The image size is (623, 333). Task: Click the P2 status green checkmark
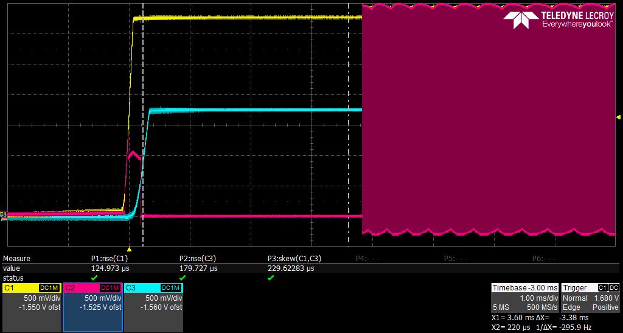coord(183,278)
